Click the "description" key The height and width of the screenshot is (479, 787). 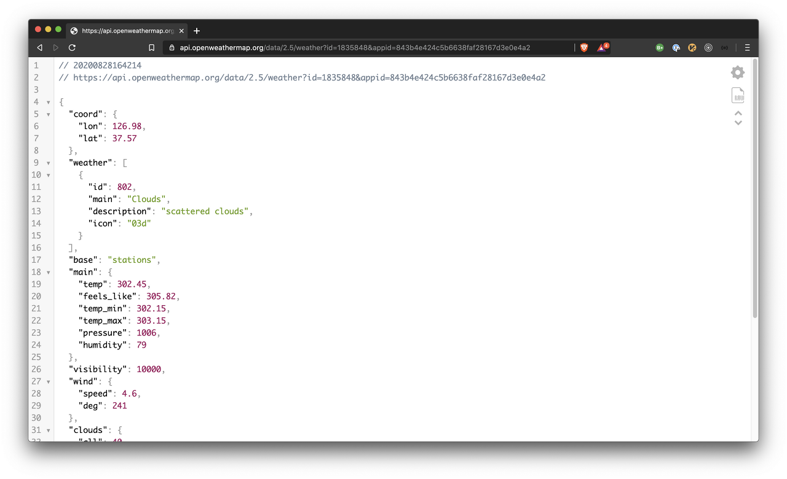[x=120, y=211]
